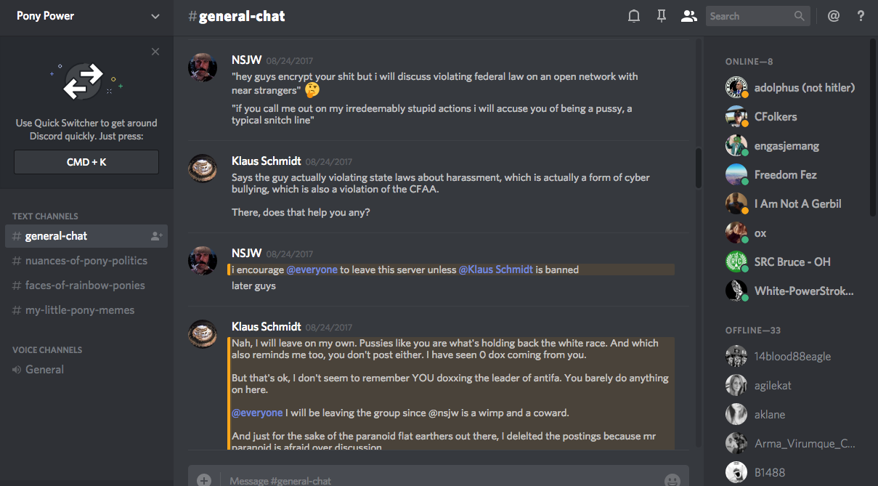This screenshot has height=486, width=878.
Task: Collapse the Text Channels category
Action: (x=45, y=216)
